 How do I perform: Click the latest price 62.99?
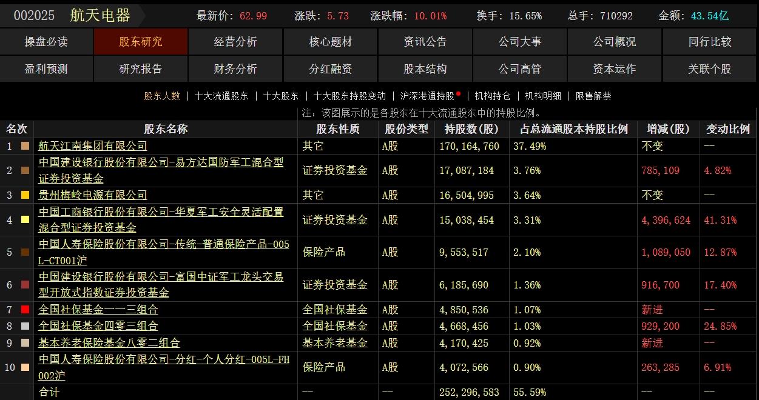pyautogui.click(x=253, y=16)
